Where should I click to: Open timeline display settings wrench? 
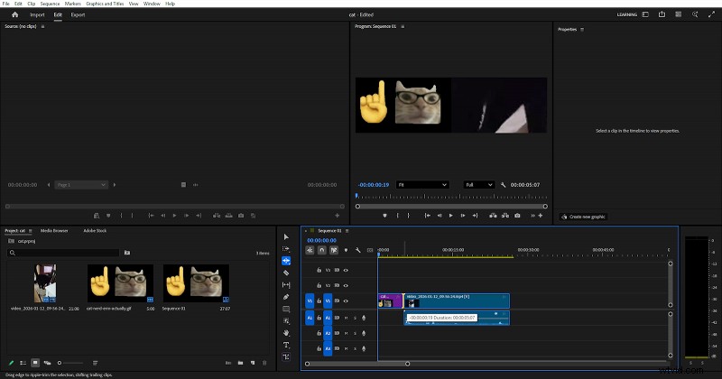pos(357,250)
